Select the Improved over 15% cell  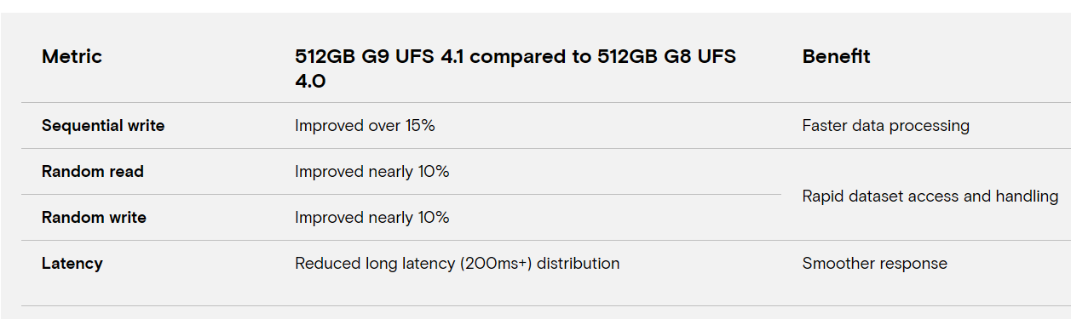(365, 126)
